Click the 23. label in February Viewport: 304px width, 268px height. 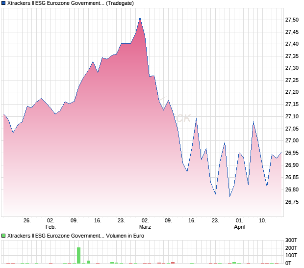[121, 221]
